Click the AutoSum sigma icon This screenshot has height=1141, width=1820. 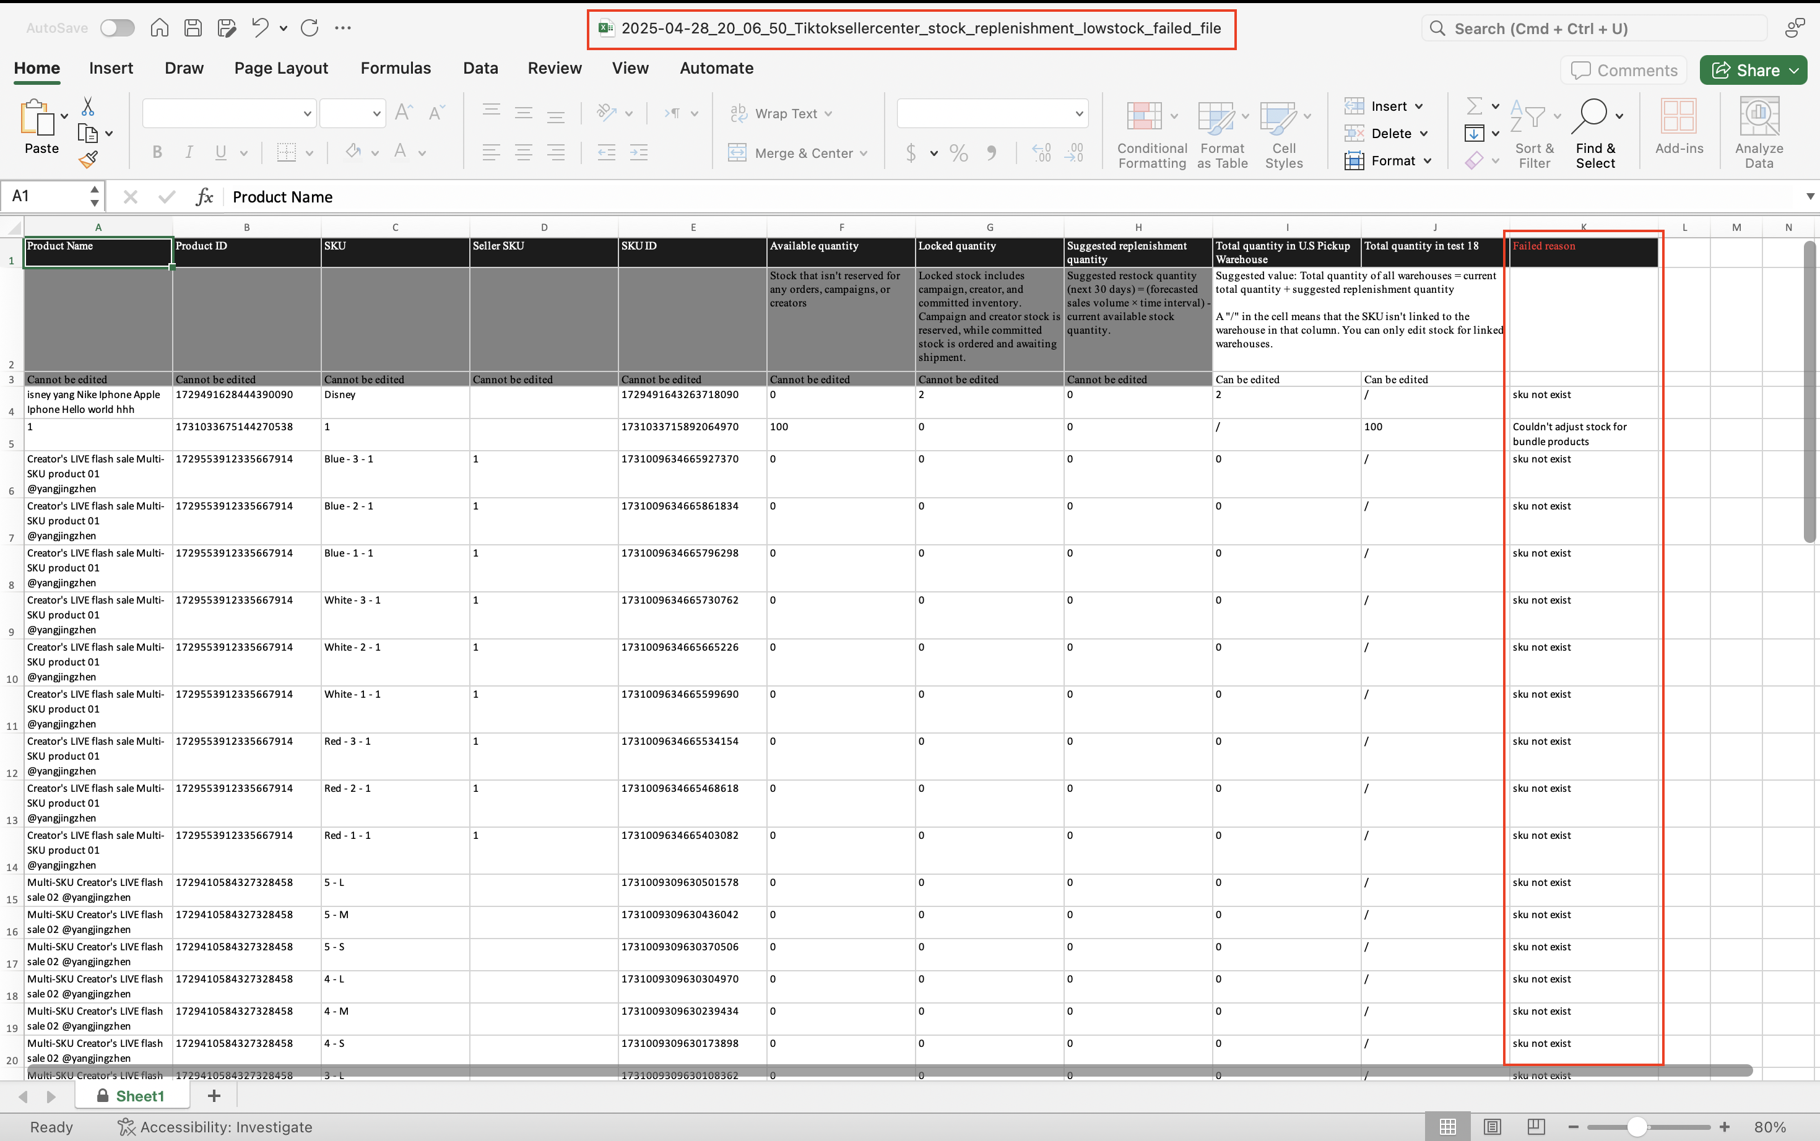pyautogui.click(x=1474, y=106)
